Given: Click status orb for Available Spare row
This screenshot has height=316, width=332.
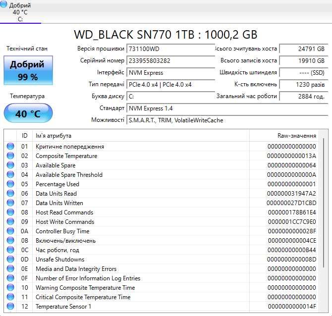Looking at the screenshot, I should point(10,165).
